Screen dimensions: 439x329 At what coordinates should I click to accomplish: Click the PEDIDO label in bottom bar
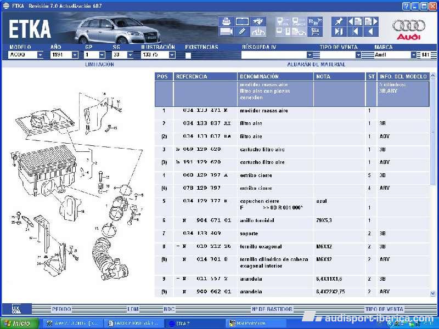(61, 309)
